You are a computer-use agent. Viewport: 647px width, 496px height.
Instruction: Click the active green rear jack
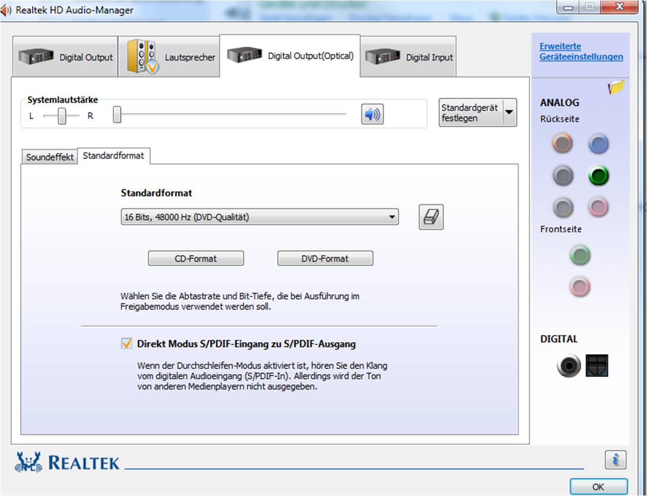click(598, 176)
